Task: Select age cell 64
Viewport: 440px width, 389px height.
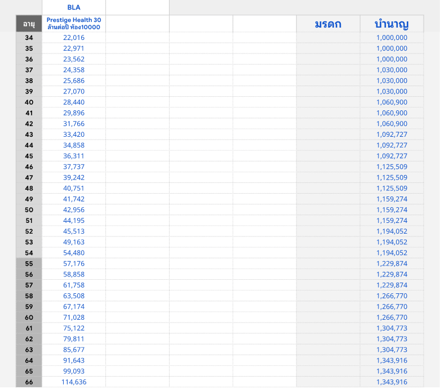Action: coord(29,360)
